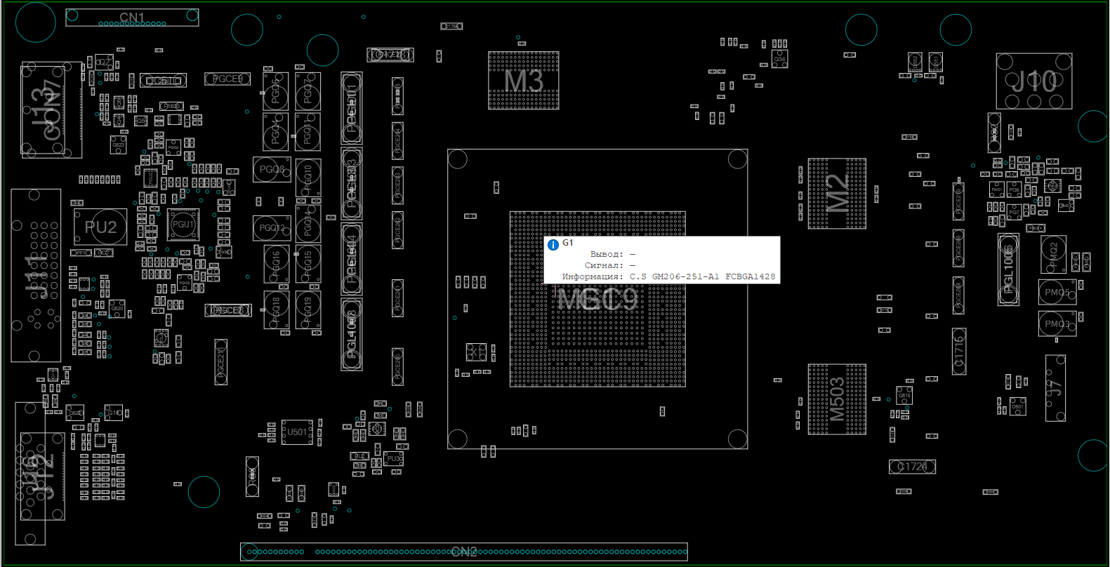This screenshot has width=1110, height=567.
Task: Click the PGQ12 MOSFET component
Action: tap(272, 228)
